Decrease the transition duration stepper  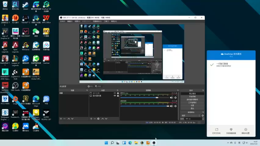click(203, 119)
